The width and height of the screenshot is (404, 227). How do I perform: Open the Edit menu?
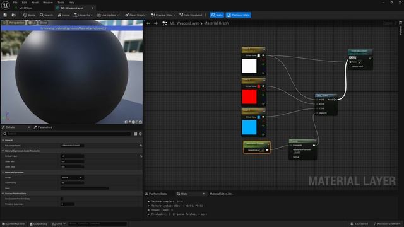pyautogui.click(x=24, y=3)
